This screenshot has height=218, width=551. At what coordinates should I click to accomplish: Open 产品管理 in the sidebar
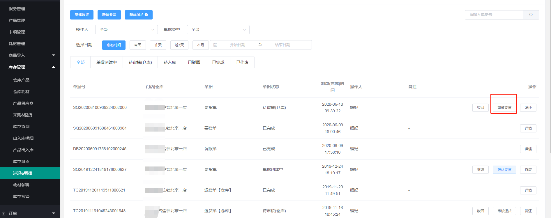point(30,20)
